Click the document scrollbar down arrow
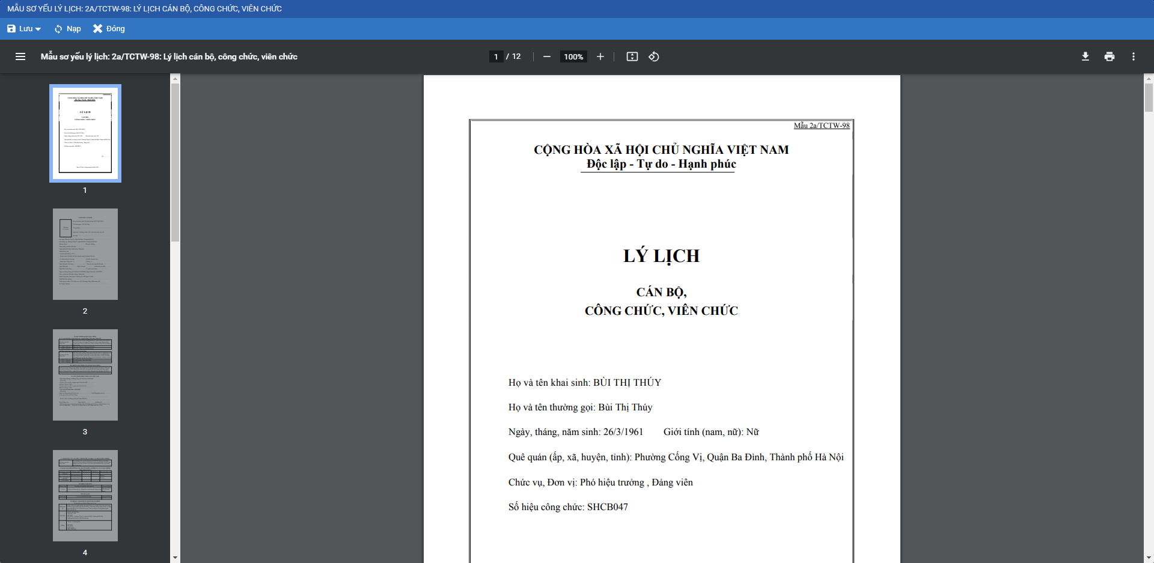 point(1149,558)
